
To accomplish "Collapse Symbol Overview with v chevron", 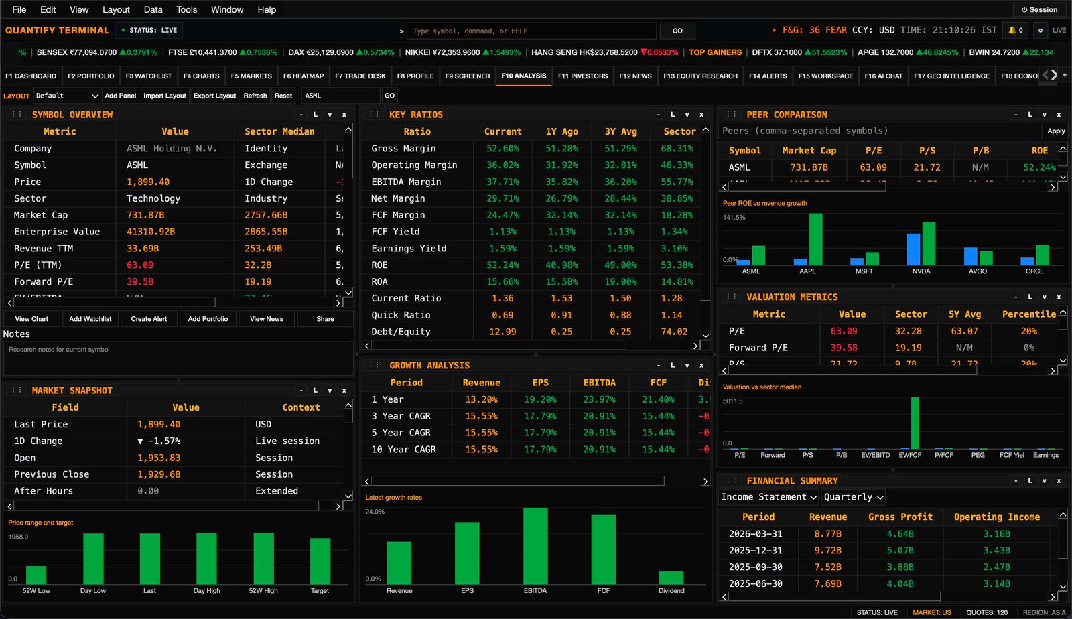I will tap(330, 115).
